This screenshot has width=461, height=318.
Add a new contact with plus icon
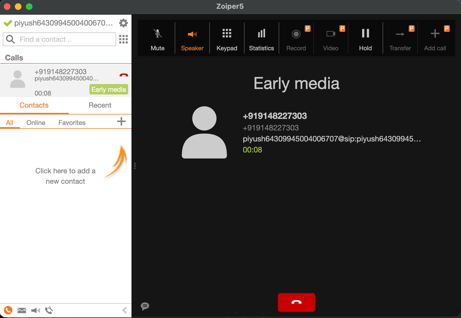[x=121, y=121]
